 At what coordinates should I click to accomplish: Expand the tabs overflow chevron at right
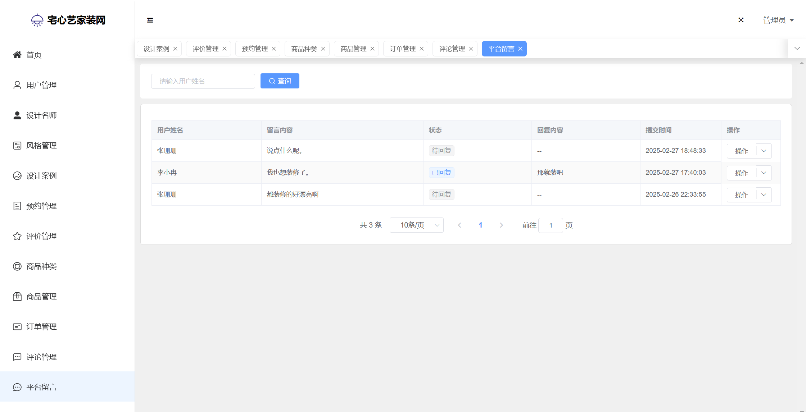point(797,49)
